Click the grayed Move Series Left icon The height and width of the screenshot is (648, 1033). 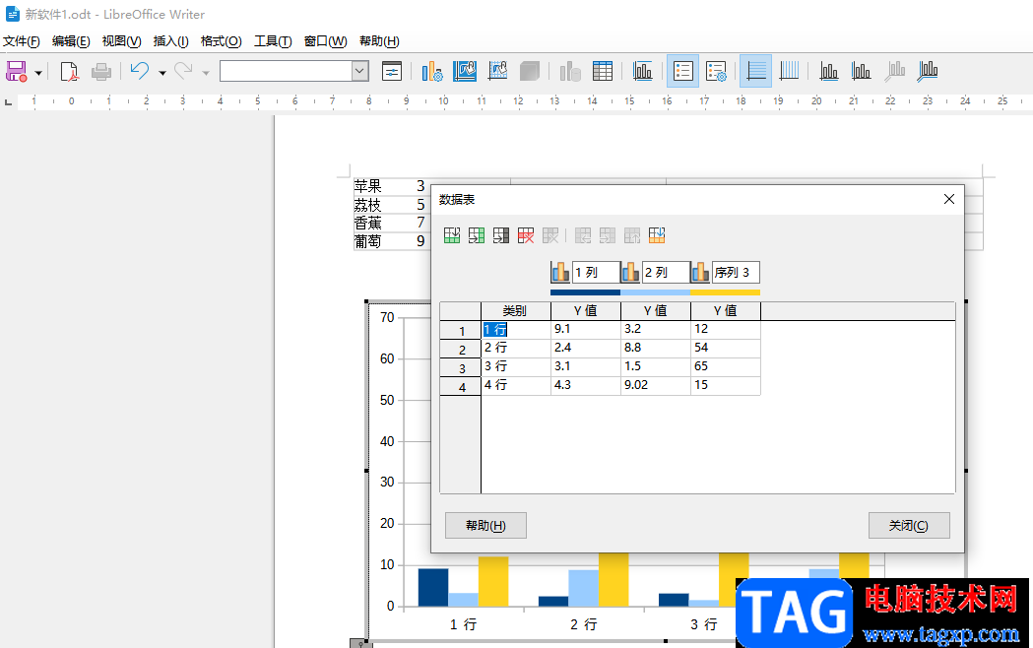point(582,235)
